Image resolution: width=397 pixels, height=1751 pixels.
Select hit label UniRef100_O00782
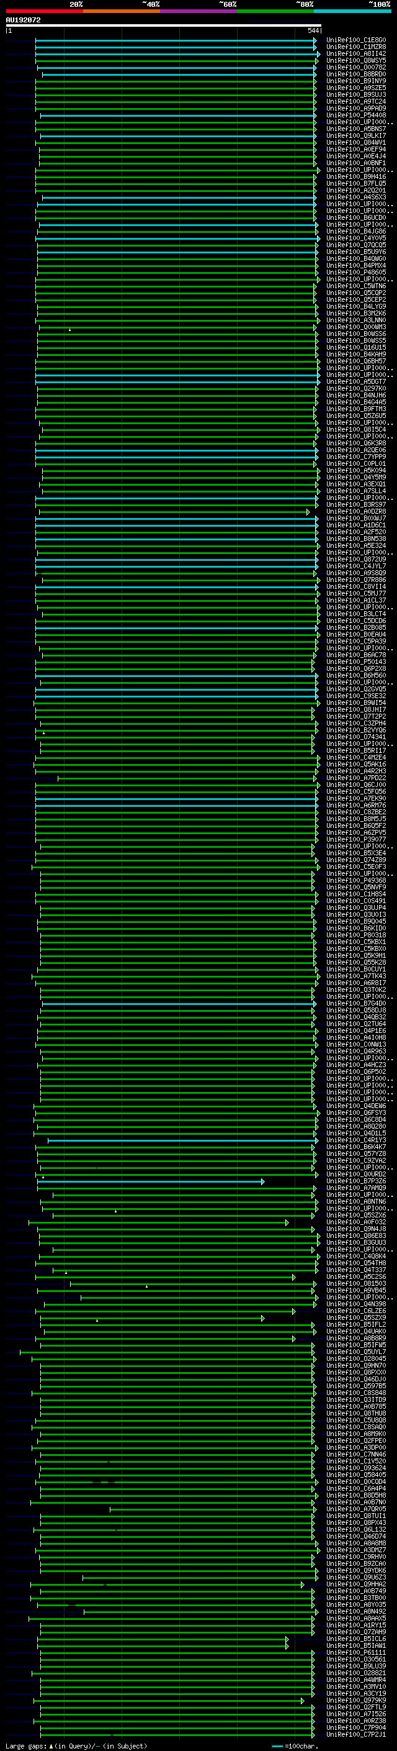[355, 67]
